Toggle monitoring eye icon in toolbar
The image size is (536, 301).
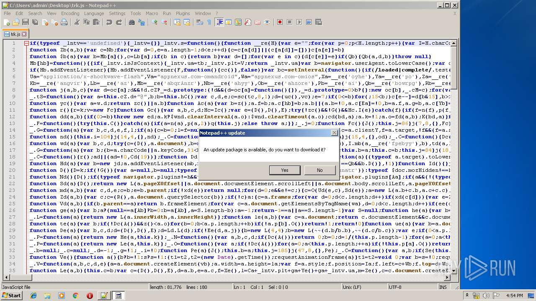[x=267, y=22]
